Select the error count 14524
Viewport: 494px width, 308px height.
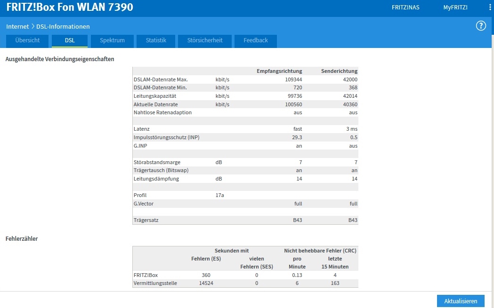tap(206, 283)
